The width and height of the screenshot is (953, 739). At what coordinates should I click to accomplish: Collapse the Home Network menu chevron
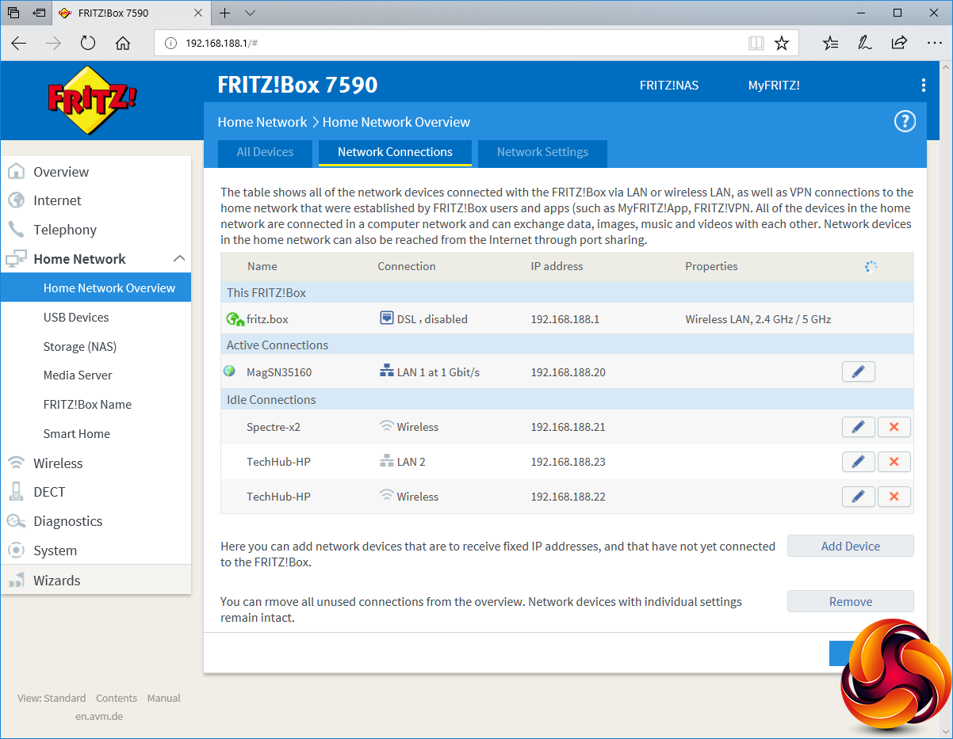point(179,258)
